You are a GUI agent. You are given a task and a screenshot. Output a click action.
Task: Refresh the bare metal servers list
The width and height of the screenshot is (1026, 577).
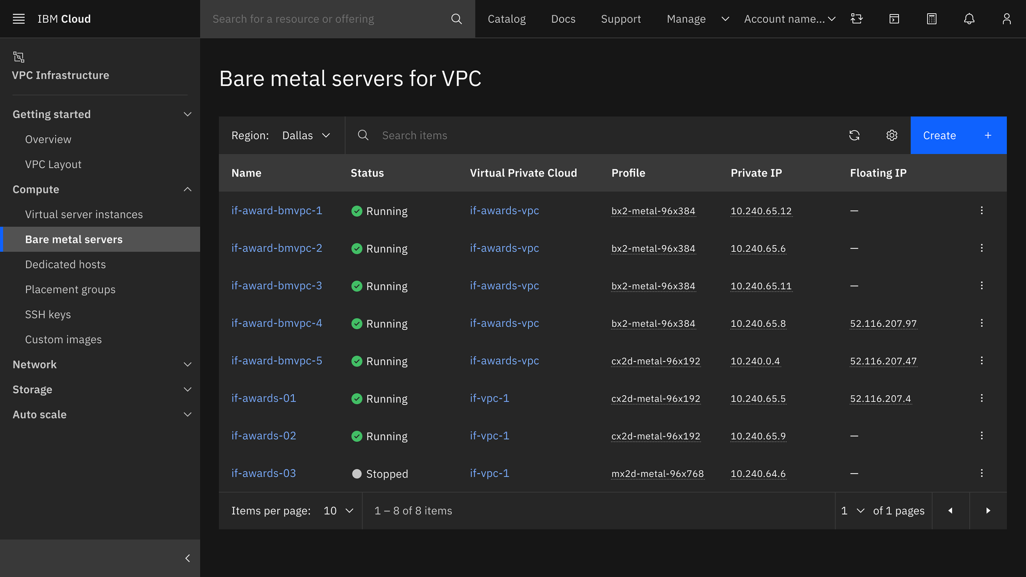click(854, 135)
